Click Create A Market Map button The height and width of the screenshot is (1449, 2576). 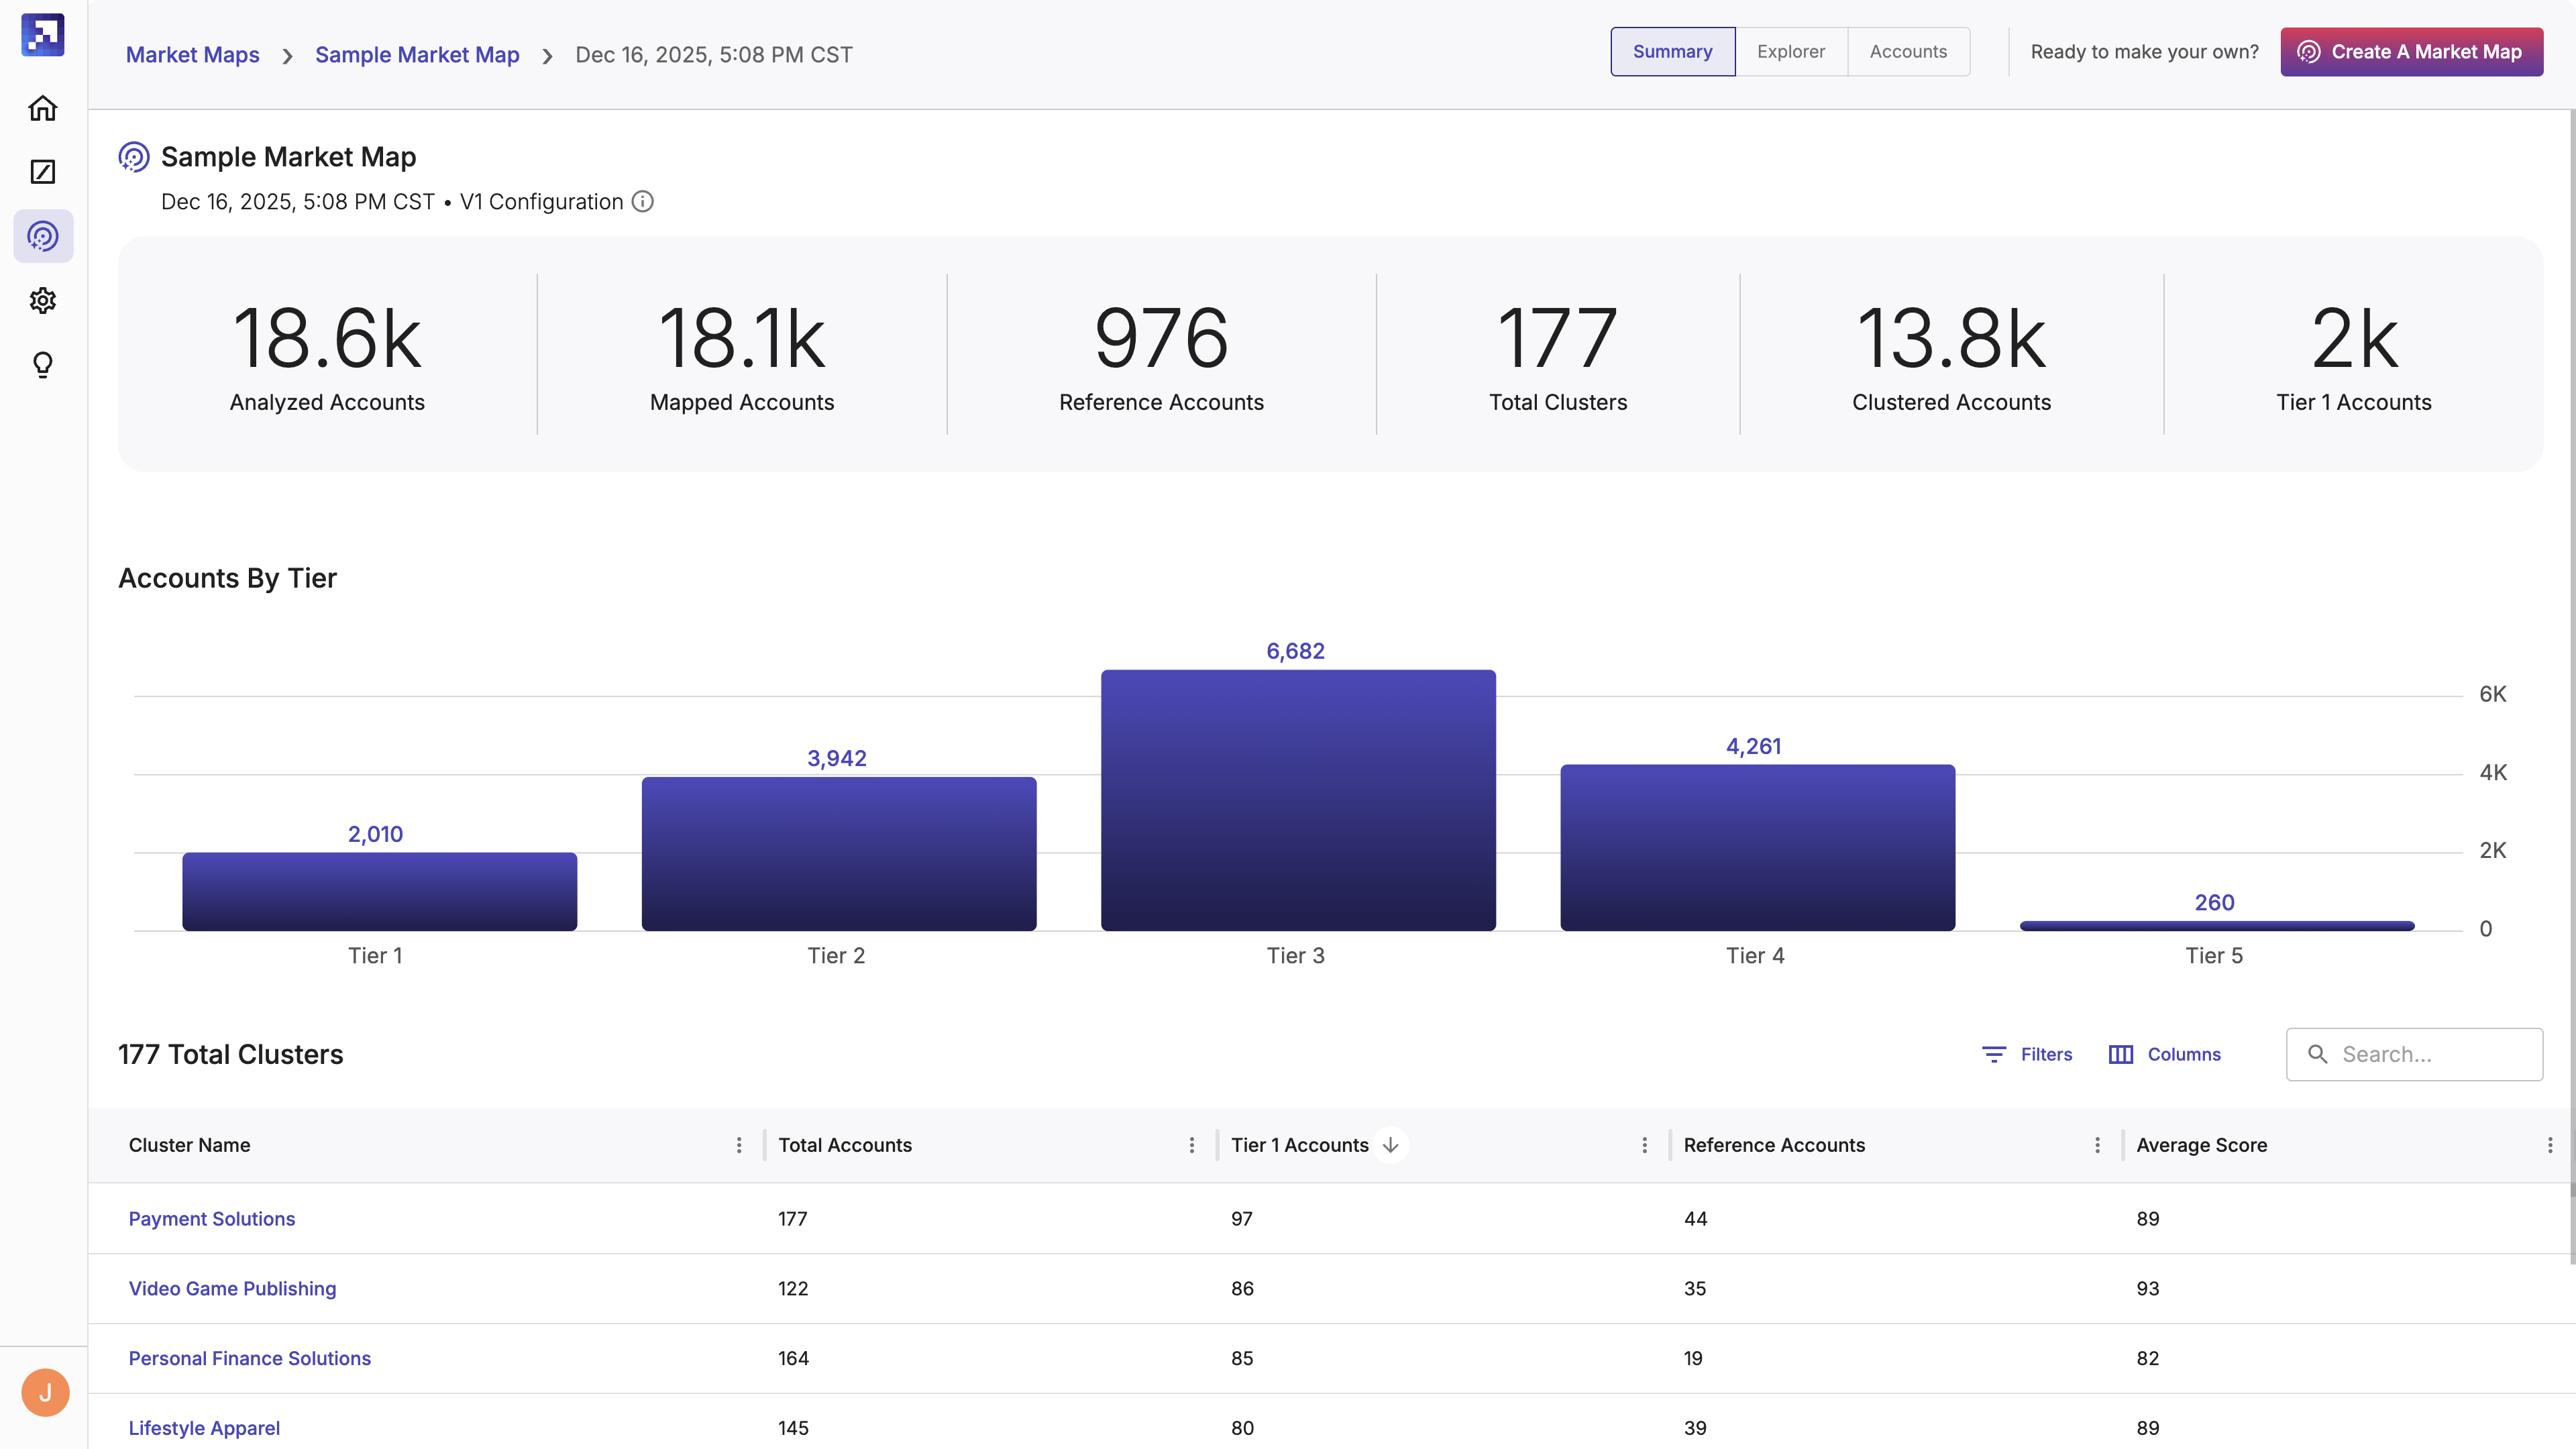pyautogui.click(x=2411, y=52)
